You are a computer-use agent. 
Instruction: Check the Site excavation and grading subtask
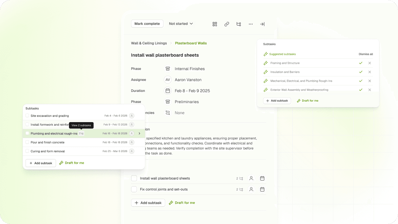tap(27, 116)
